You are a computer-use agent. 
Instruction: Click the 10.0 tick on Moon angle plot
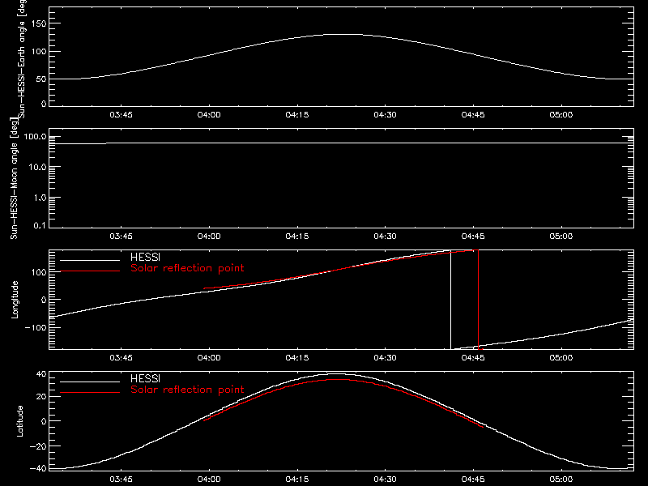point(37,167)
